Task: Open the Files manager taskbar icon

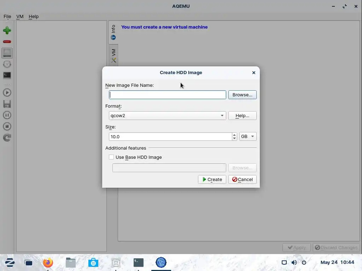Action: (71, 263)
